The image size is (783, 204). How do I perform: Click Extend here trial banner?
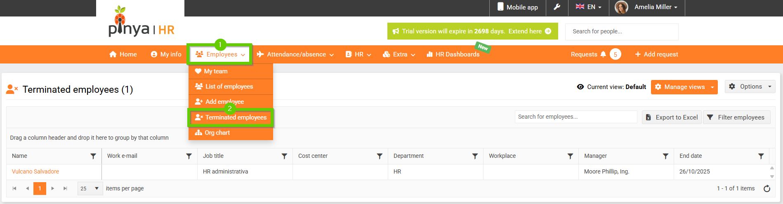tap(530, 31)
